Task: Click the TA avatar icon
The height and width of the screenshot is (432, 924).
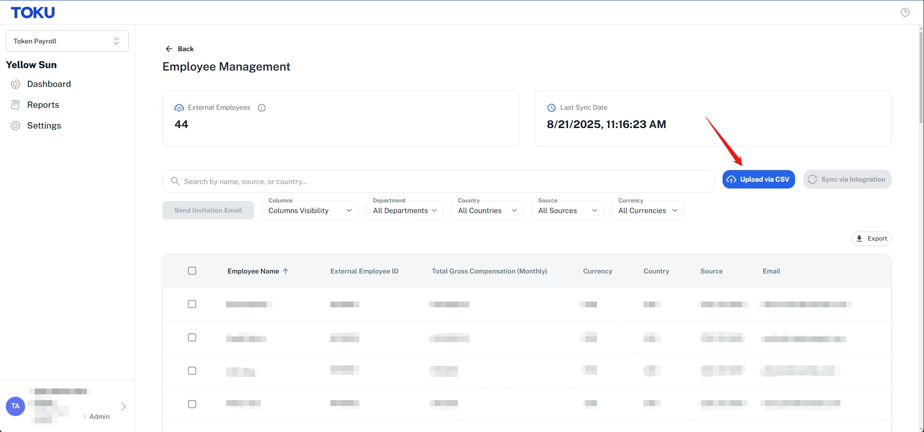Action: [15, 406]
